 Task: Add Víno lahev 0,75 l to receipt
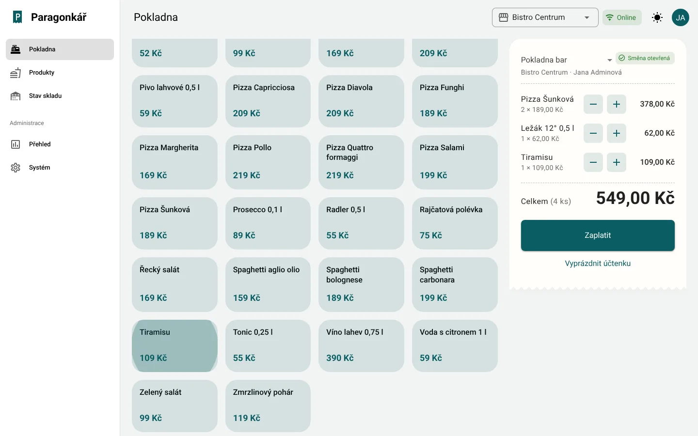(x=361, y=346)
